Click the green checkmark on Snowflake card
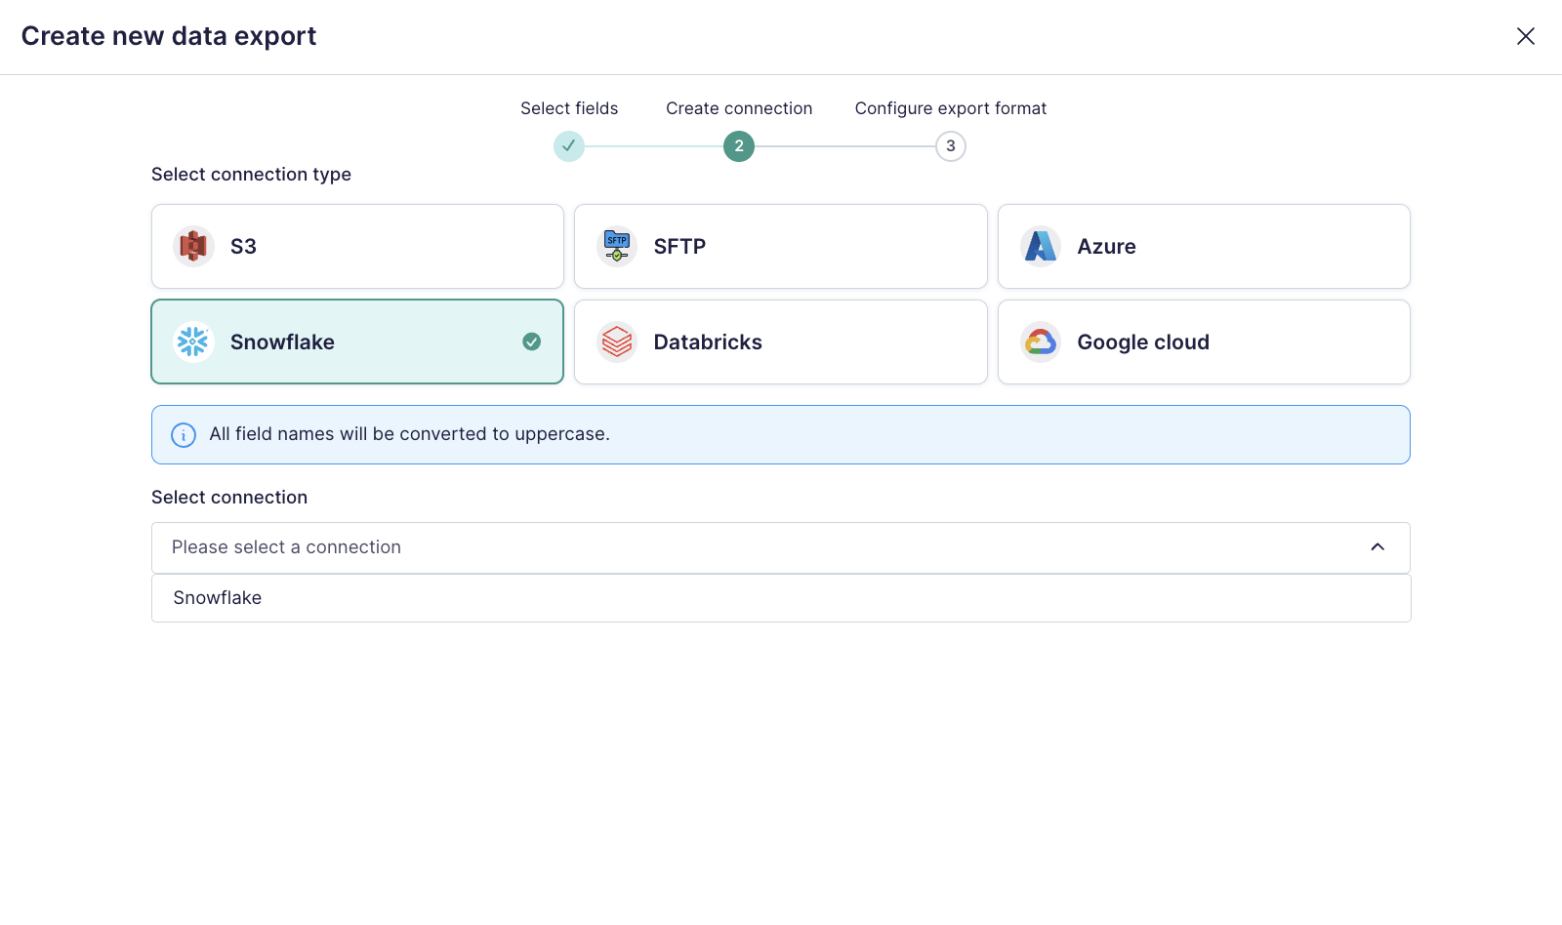This screenshot has width=1562, height=925. 532,342
